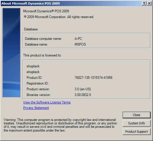Image resolution: width=153 pixels, height=141 pixels.
Task: Click the blue decorative banner image
Action: pos(11,53)
